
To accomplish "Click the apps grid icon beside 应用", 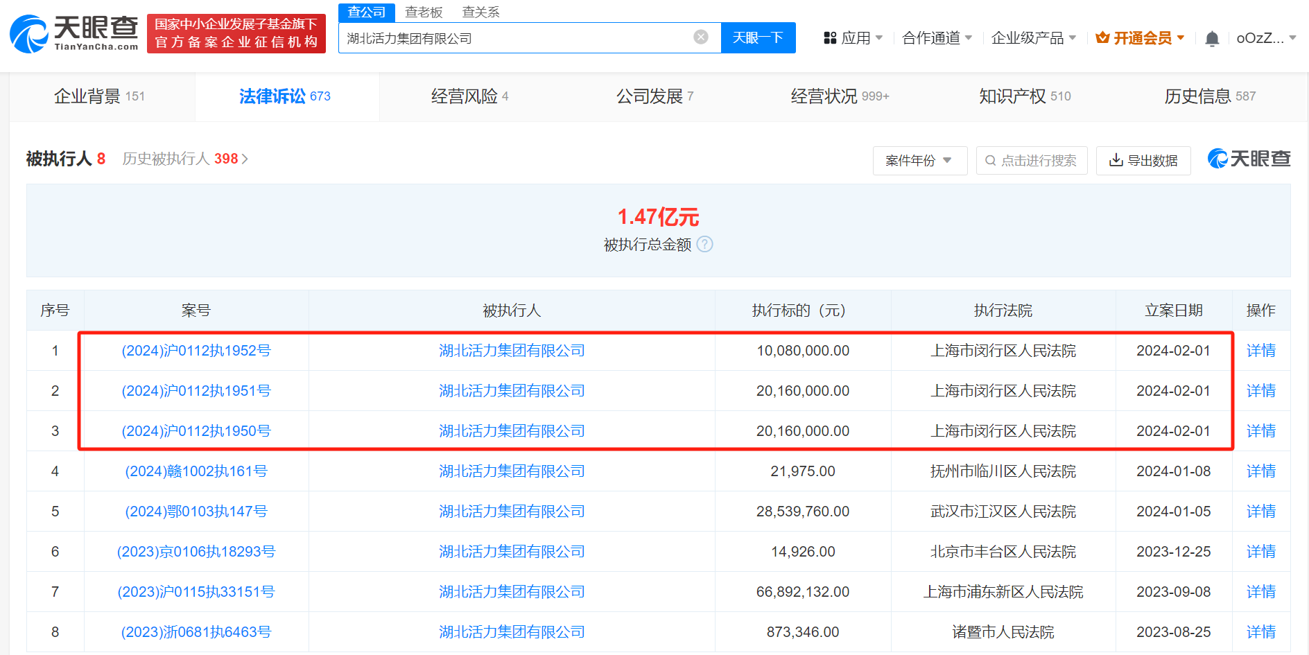I will [x=829, y=38].
